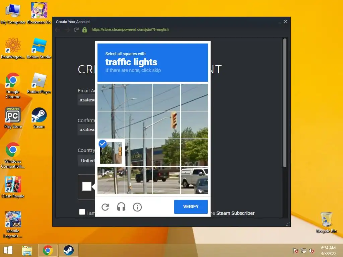The width and height of the screenshot is (343, 257).
Task: Launch Roblox Player desktop shortcut
Action: coord(39,83)
